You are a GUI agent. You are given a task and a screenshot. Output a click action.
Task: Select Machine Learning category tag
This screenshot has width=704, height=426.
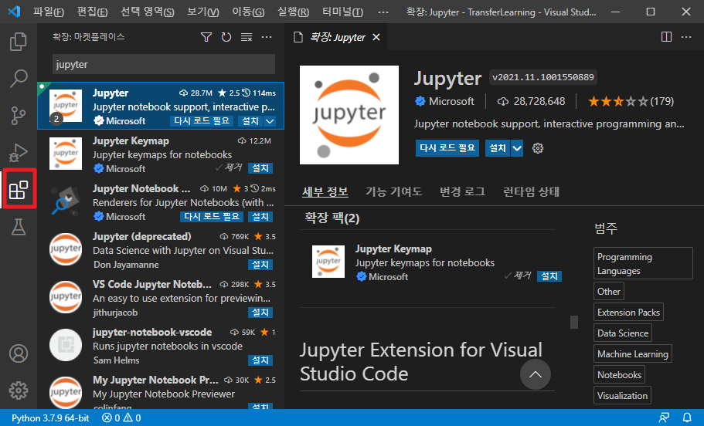(x=633, y=353)
